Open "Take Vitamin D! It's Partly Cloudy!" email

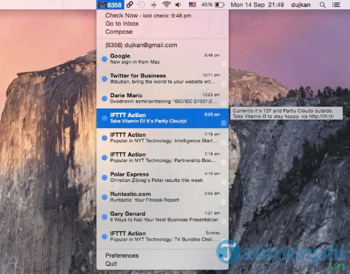click(x=163, y=118)
